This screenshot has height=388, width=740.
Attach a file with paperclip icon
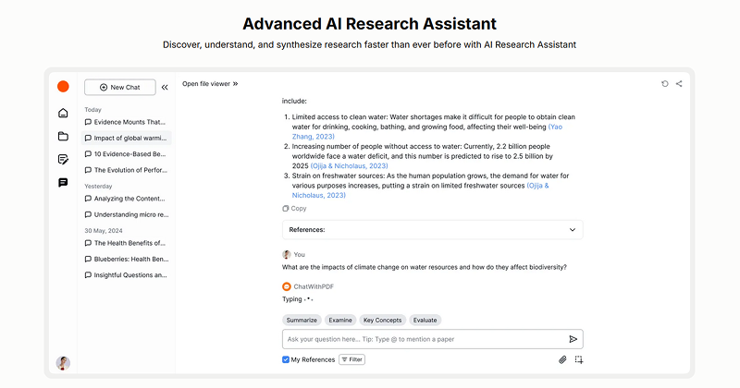tap(562, 359)
